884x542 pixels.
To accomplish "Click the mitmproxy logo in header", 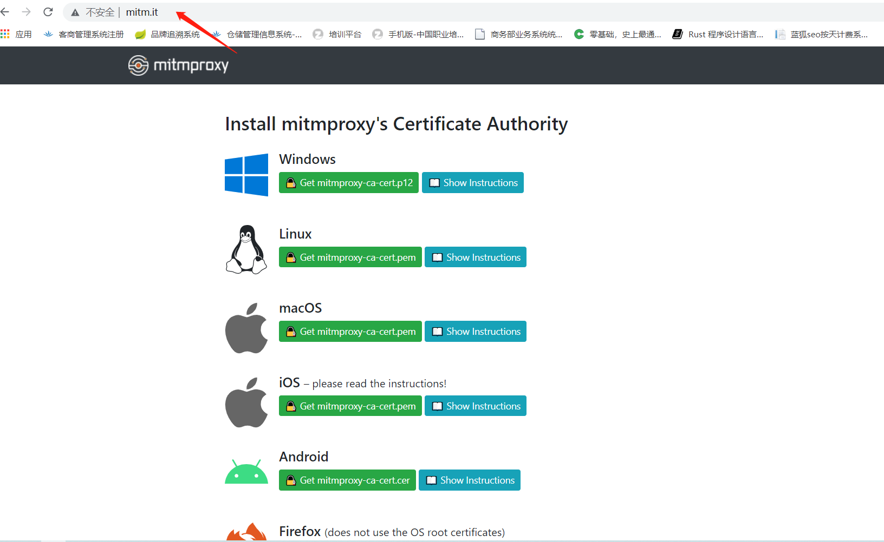I will [178, 65].
